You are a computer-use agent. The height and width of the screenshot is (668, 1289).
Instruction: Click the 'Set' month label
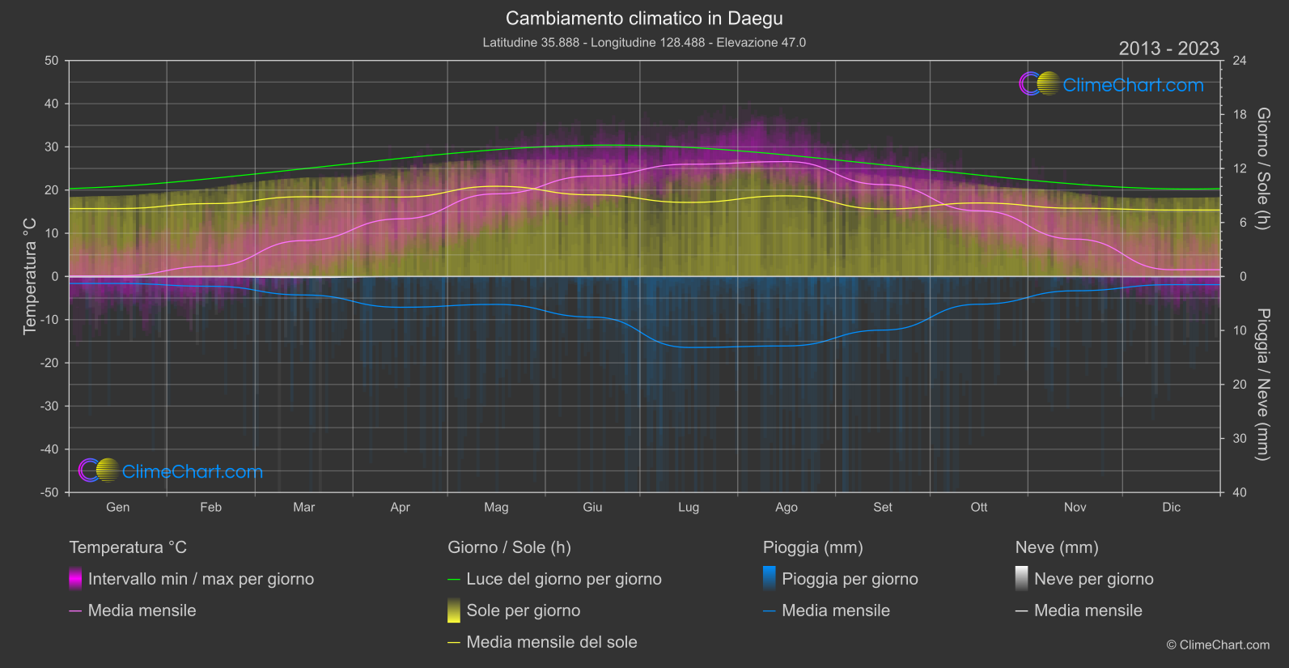tap(883, 507)
